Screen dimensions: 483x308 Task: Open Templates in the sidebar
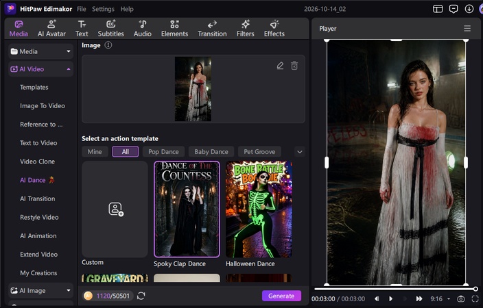pos(34,88)
